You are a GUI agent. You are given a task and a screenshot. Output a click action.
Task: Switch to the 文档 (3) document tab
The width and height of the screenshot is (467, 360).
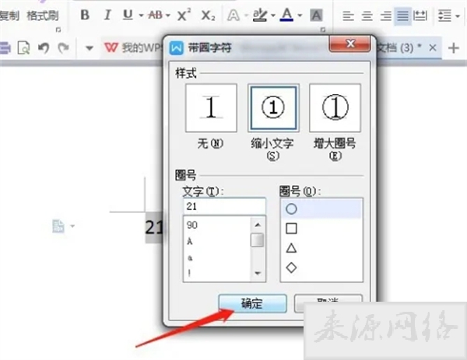point(399,47)
